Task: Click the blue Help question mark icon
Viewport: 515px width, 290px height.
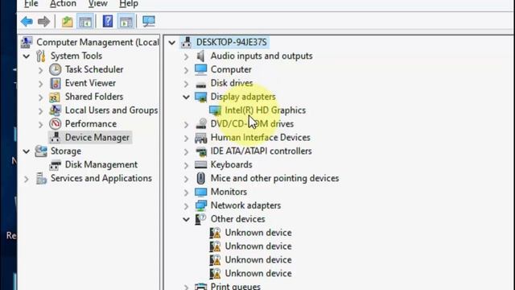Action: [x=108, y=22]
